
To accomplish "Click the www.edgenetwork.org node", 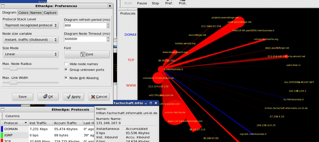I will 175,52.
